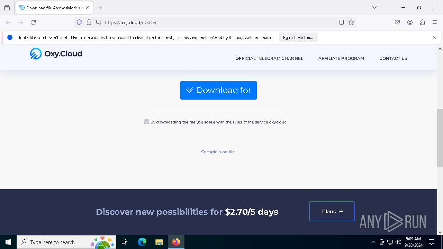The image size is (443, 249).
Task: Open the Plans button
Action: [332, 211]
